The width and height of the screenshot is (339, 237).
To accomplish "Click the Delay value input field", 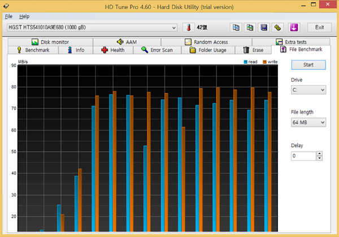I will pyautogui.click(x=303, y=156).
